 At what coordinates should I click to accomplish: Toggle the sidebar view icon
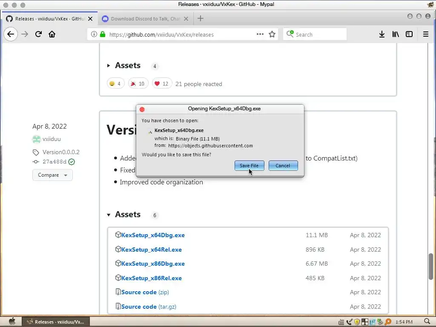pos(409,34)
